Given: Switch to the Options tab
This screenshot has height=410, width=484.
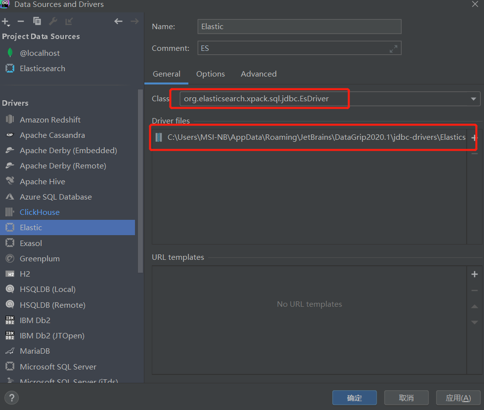Looking at the screenshot, I should 210,74.
